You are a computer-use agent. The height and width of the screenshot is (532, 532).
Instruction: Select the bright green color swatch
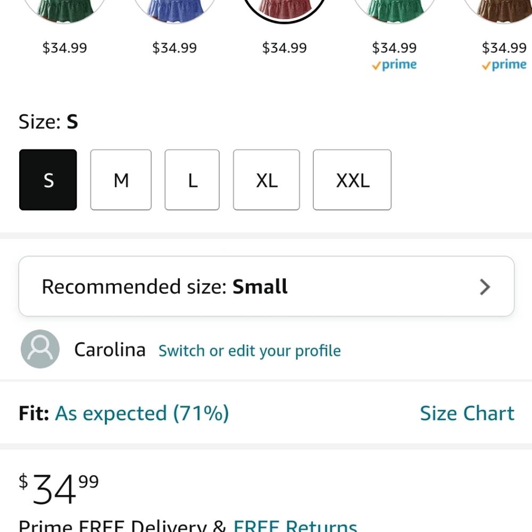click(394, 10)
